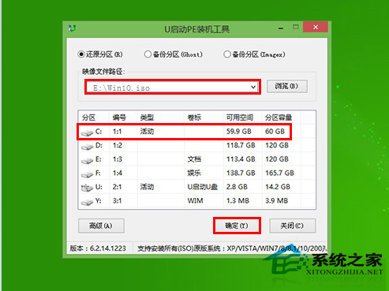Click the E: drive icon
This screenshot has width=389, height=291.
[87, 161]
